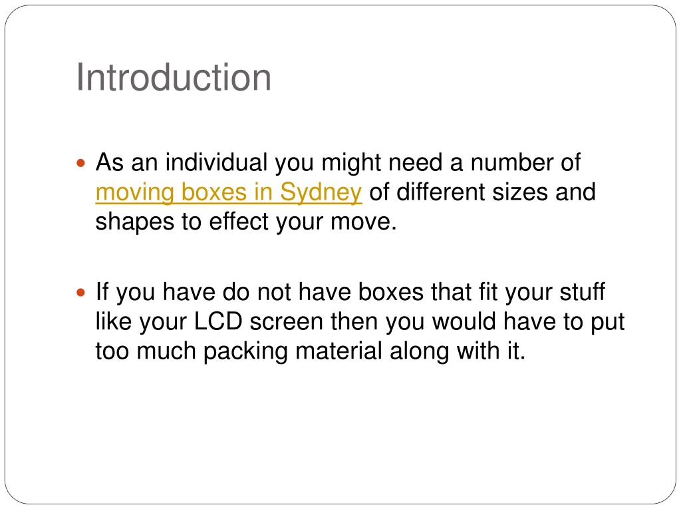
Task: Click the text too much packing material
Action: tap(239, 351)
